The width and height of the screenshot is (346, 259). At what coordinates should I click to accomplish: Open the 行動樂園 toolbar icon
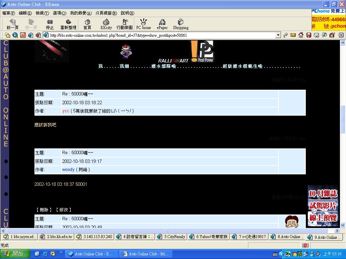[x=124, y=24]
